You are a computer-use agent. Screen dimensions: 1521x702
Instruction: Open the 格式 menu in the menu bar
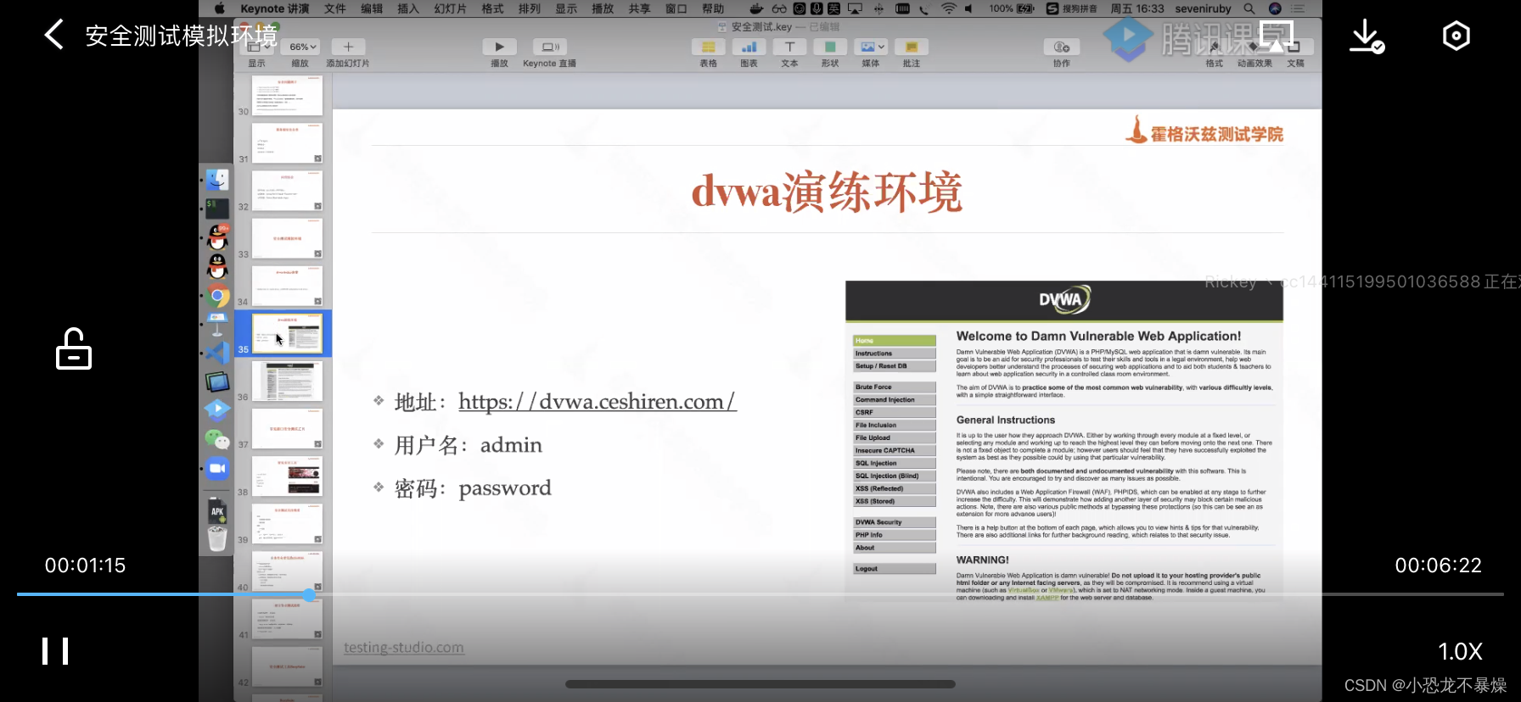pos(492,8)
